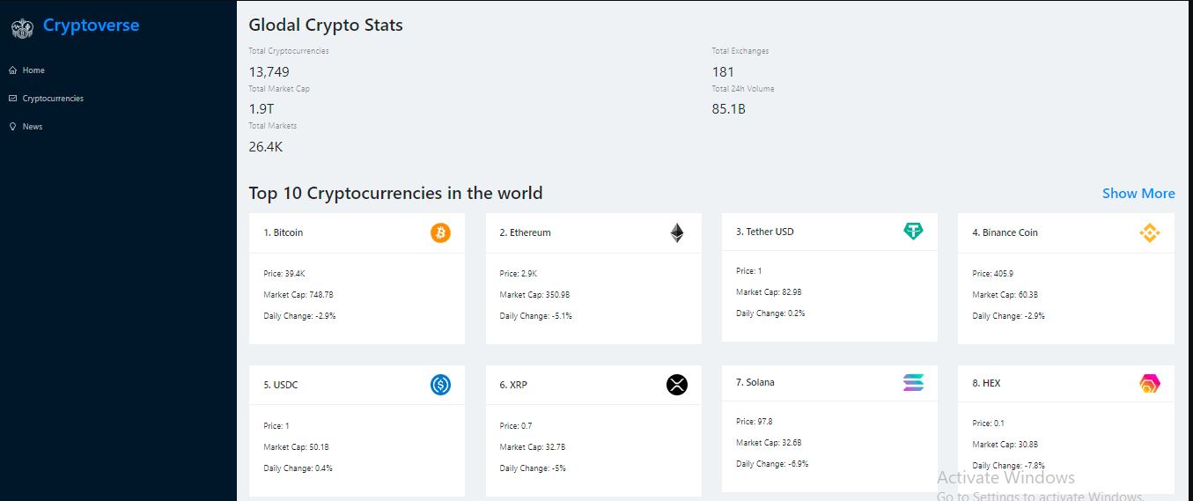1193x501 pixels.
Task: Click the Total Cryptocurrencies value 13,749
Action: click(269, 71)
